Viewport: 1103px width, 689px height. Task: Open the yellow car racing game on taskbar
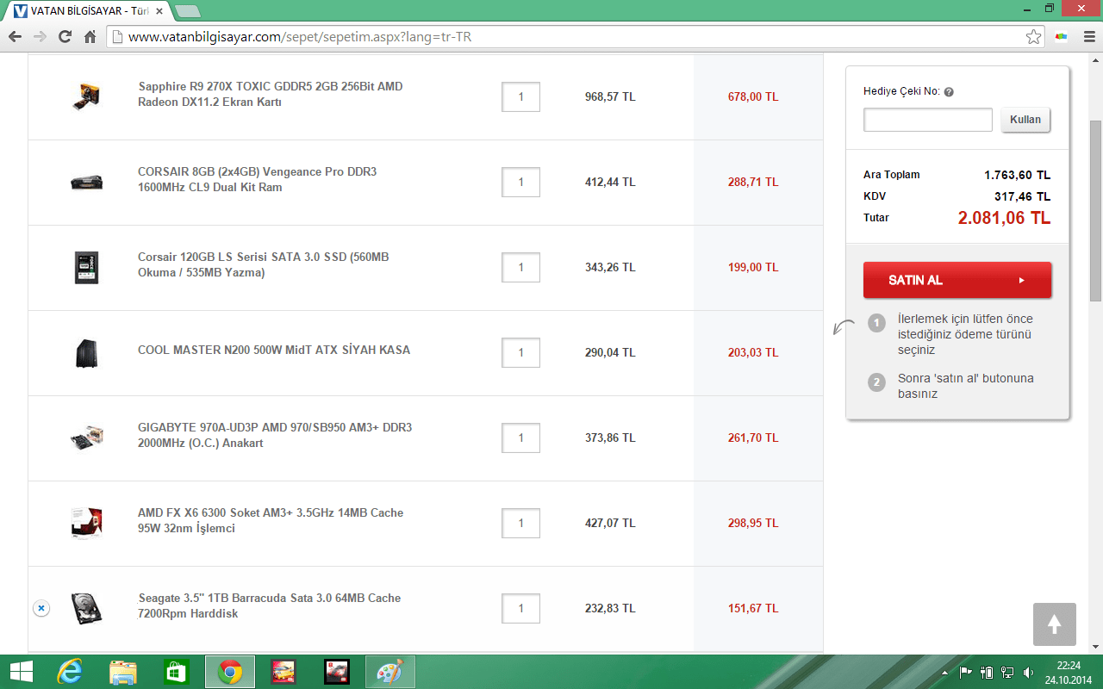click(284, 672)
